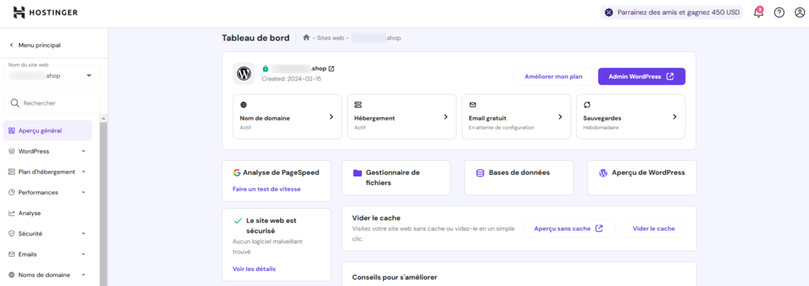Click the green checkmark security icon
Image resolution: width=809 pixels, height=286 pixels.
tap(238, 221)
